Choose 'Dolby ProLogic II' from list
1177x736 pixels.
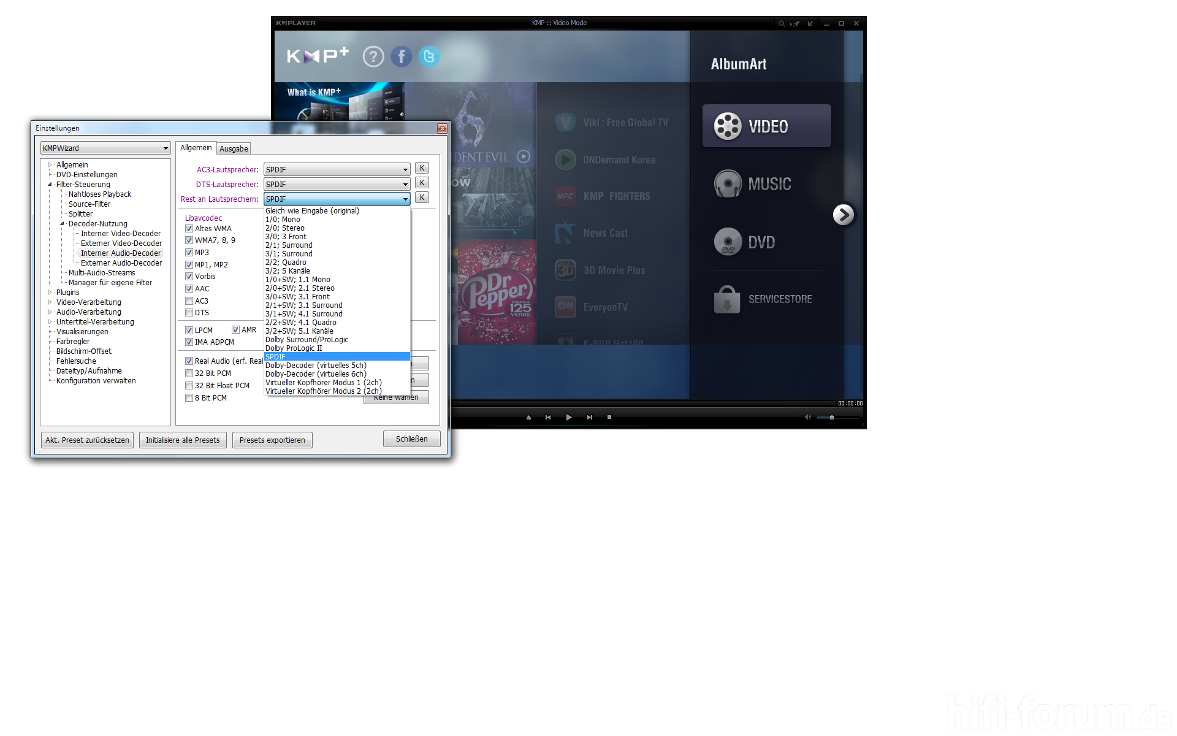point(337,348)
